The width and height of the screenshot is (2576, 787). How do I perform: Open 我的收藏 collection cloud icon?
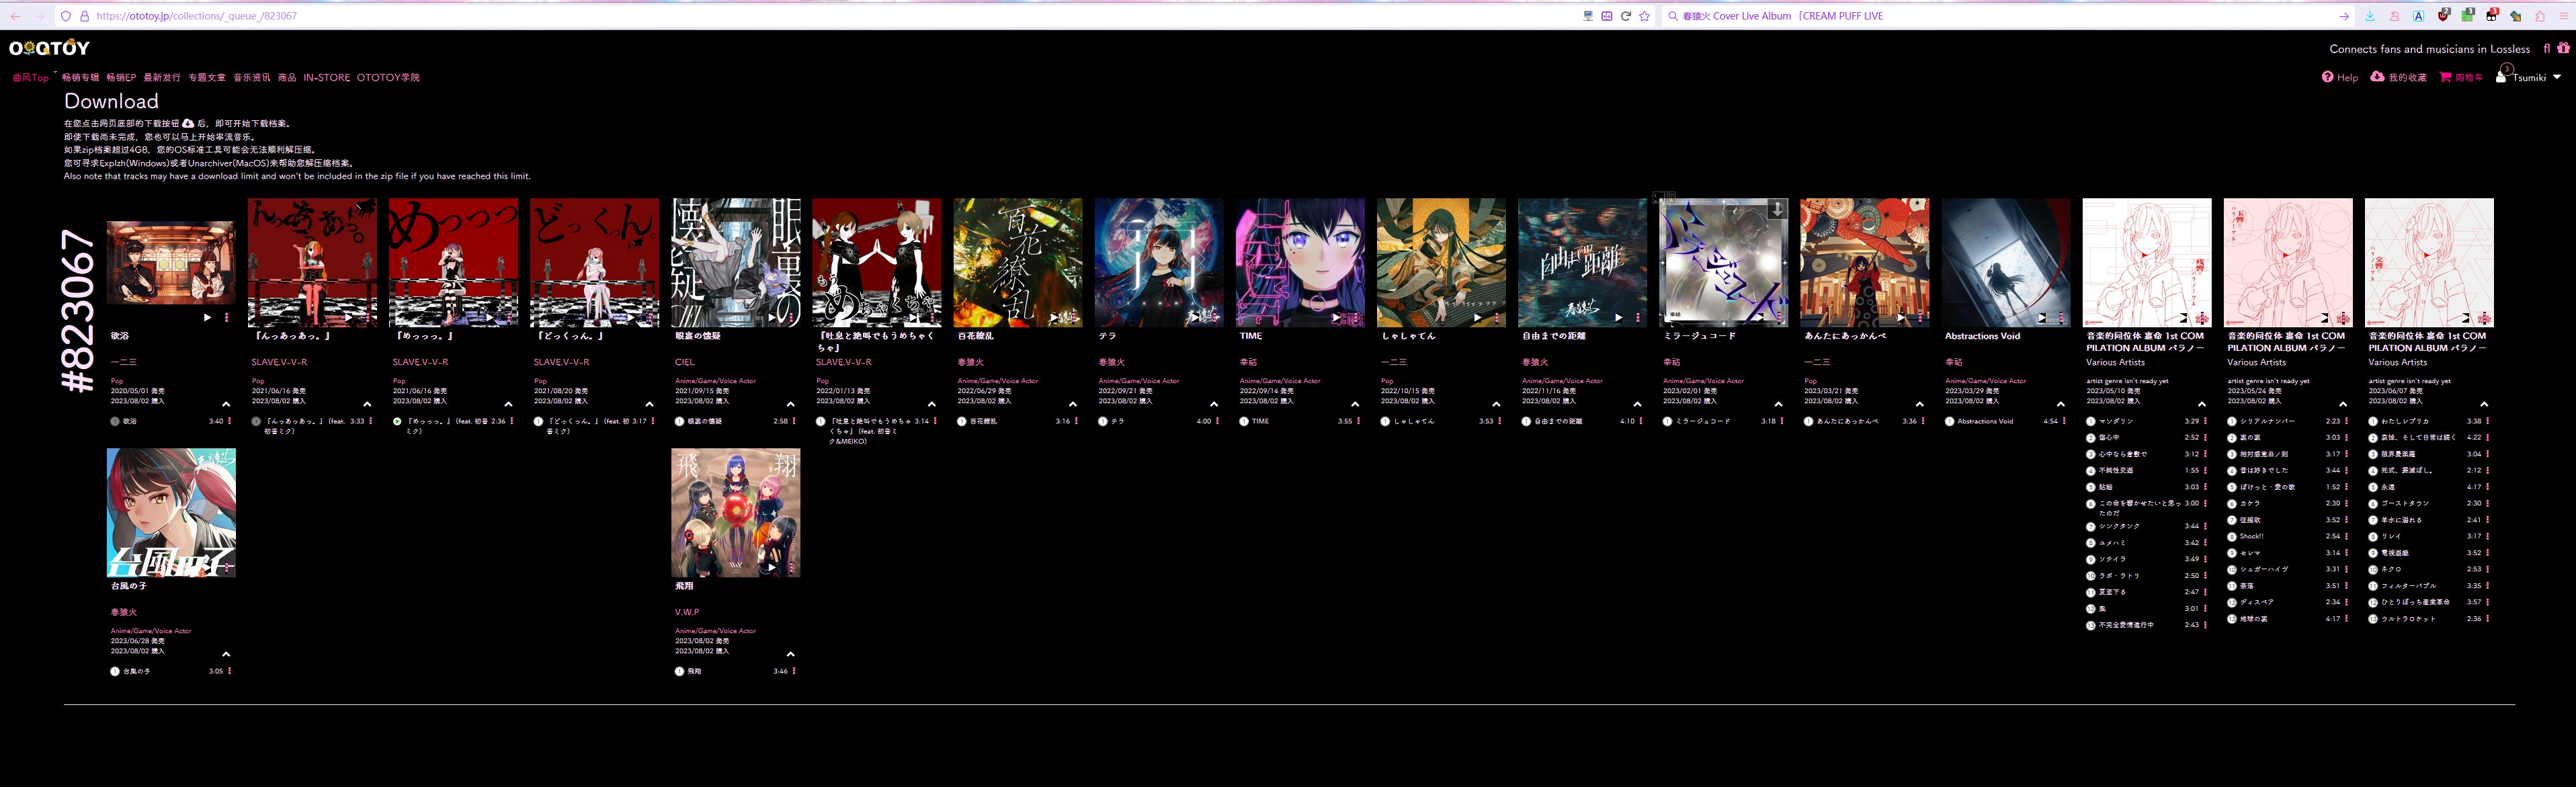pos(2377,77)
